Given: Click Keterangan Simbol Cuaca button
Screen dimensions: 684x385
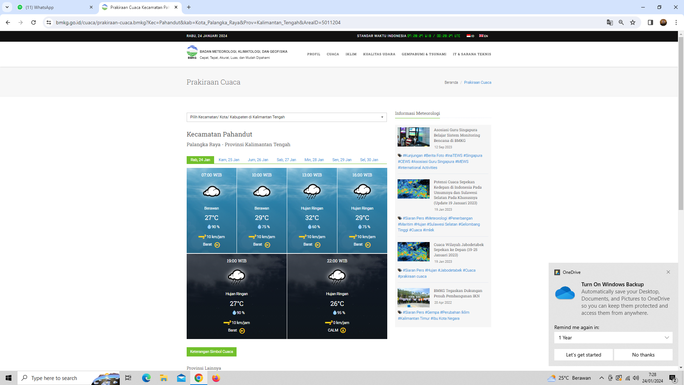Looking at the screenshot, I should click(x=211, y=352).
